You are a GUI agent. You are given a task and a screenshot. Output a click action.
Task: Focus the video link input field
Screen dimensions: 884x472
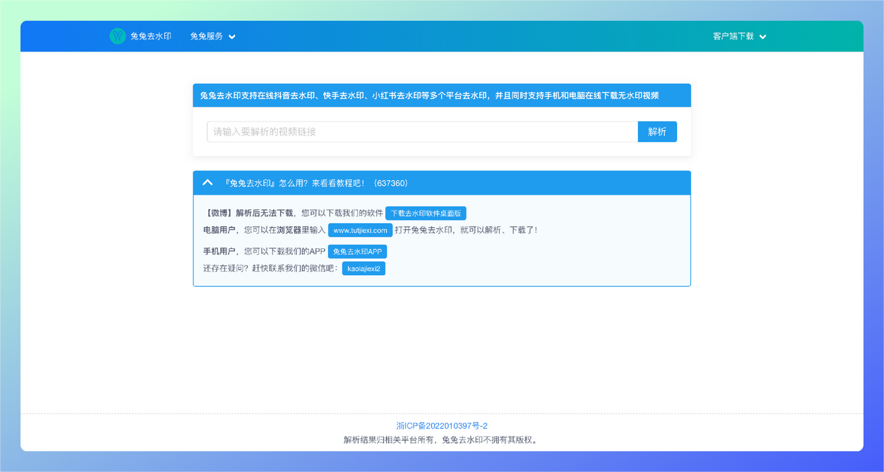tap(422, 132)
